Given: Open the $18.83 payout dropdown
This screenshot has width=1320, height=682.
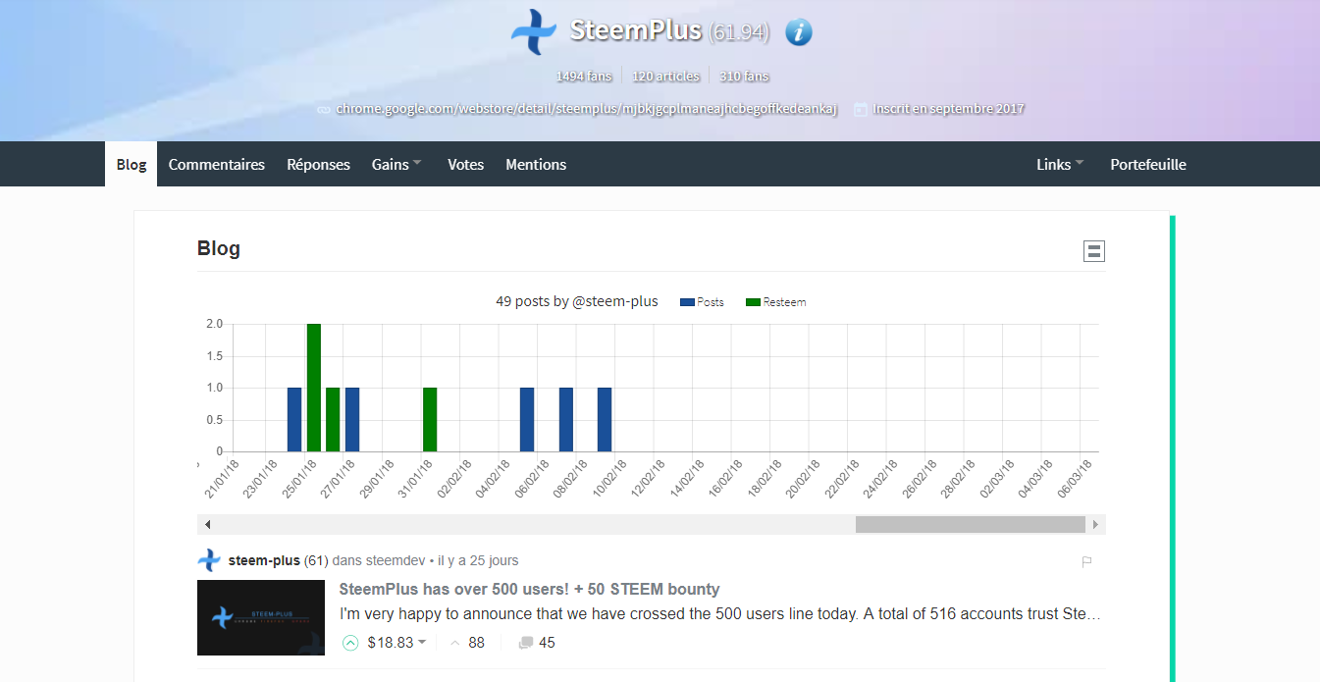Looking at the screenshot, I should (397, 643).
